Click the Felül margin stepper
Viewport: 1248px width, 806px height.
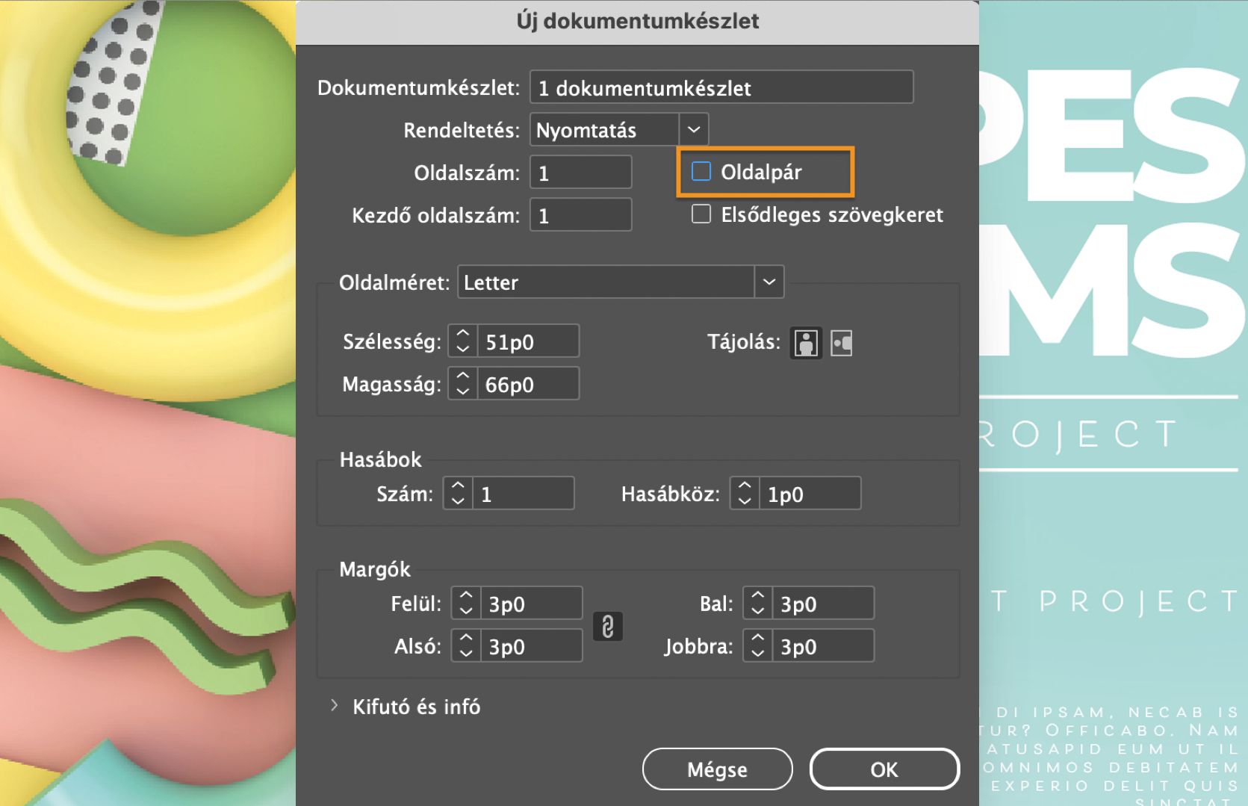point(466,604)
